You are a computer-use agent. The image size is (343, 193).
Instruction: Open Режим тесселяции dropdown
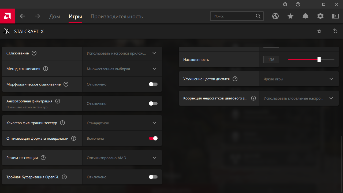pyautogui.click(x=122, y=158)
